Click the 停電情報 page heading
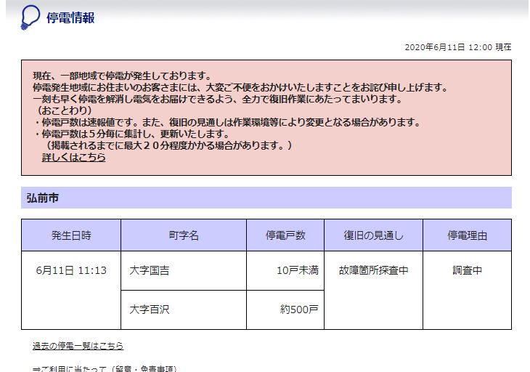This screenshot has width=530, height=372. coord(70,18)
